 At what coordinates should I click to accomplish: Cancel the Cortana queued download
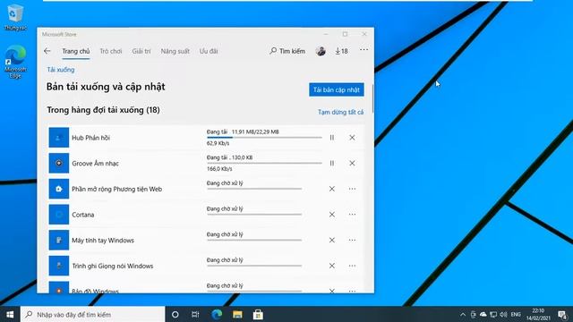[332, 215]
